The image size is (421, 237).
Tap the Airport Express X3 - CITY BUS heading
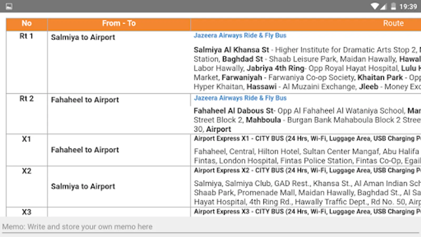coord(307,212)
